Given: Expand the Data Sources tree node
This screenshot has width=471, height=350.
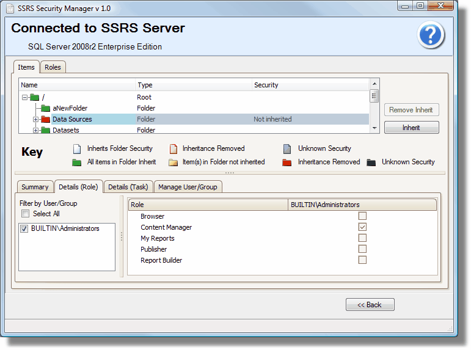Looking at the screenshot, I should coord(35,120).
